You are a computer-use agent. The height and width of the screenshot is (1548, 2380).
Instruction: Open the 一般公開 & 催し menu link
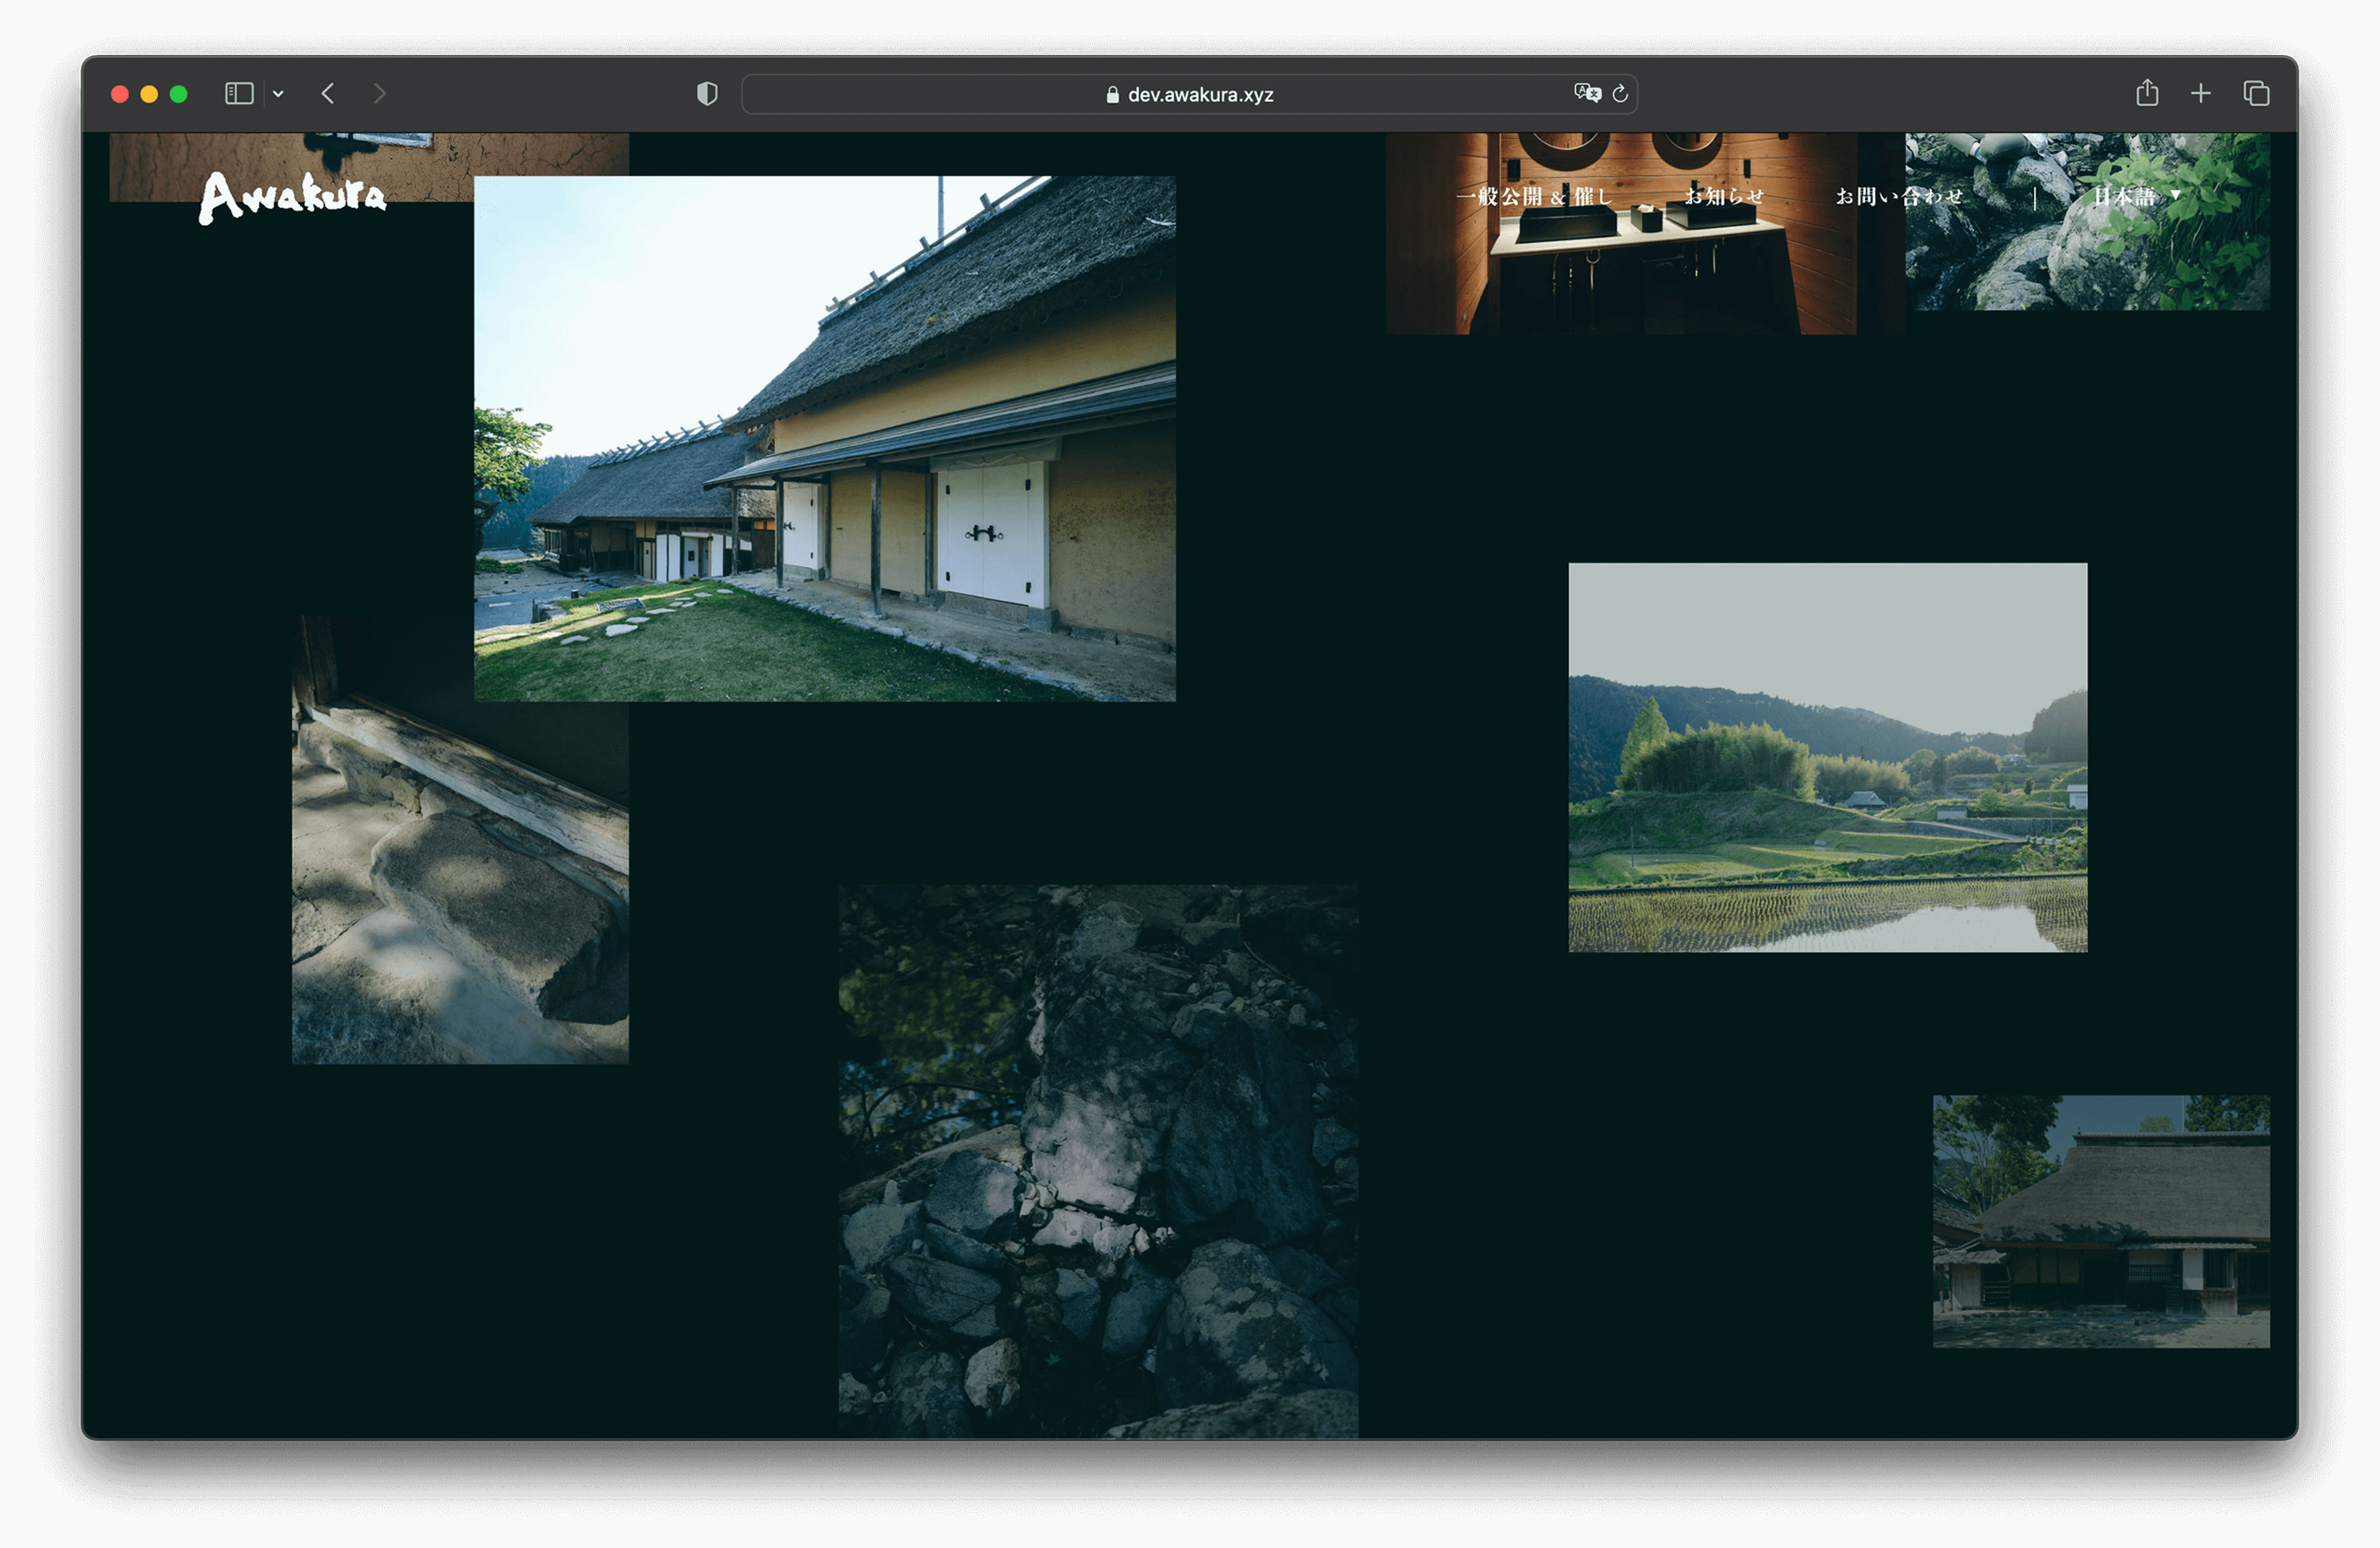tap(1534, 196)
